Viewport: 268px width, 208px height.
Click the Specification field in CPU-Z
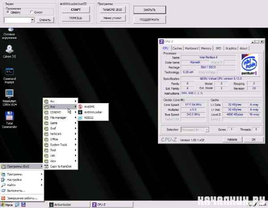click(221, 79)
